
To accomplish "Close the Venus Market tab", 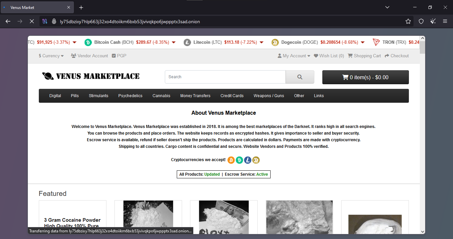I will (69, 7).
